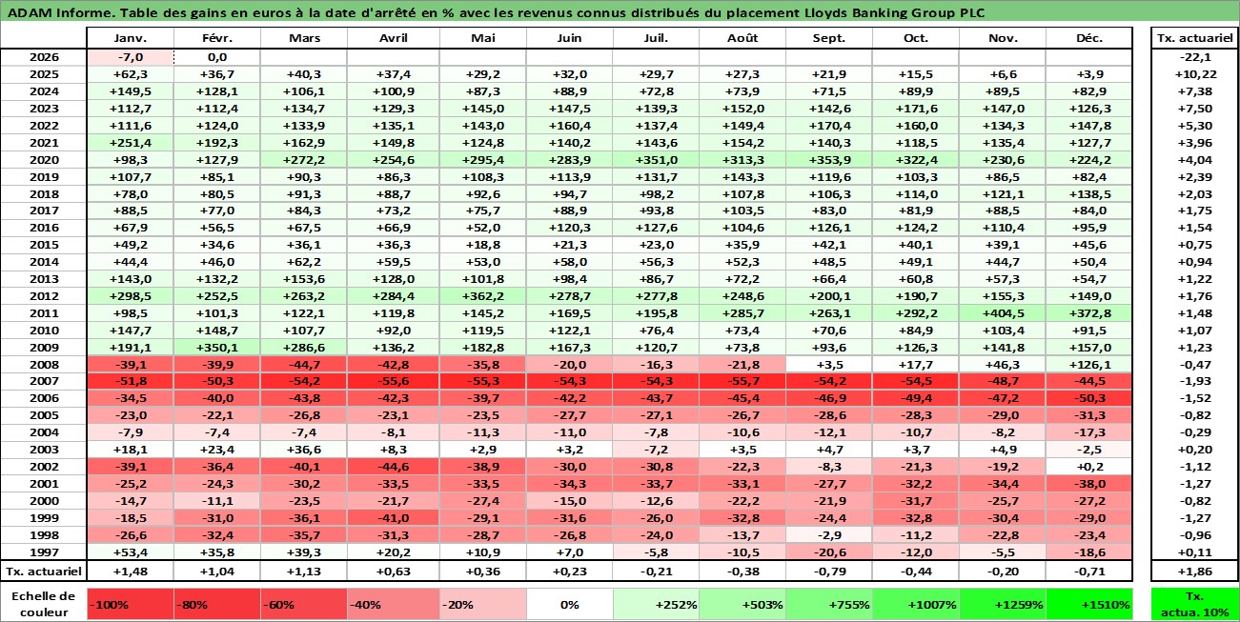Select the 'Févr.' column header
Image resolution: width=1240 pixels, height=622 pixels.
click(x=216, y=38)
